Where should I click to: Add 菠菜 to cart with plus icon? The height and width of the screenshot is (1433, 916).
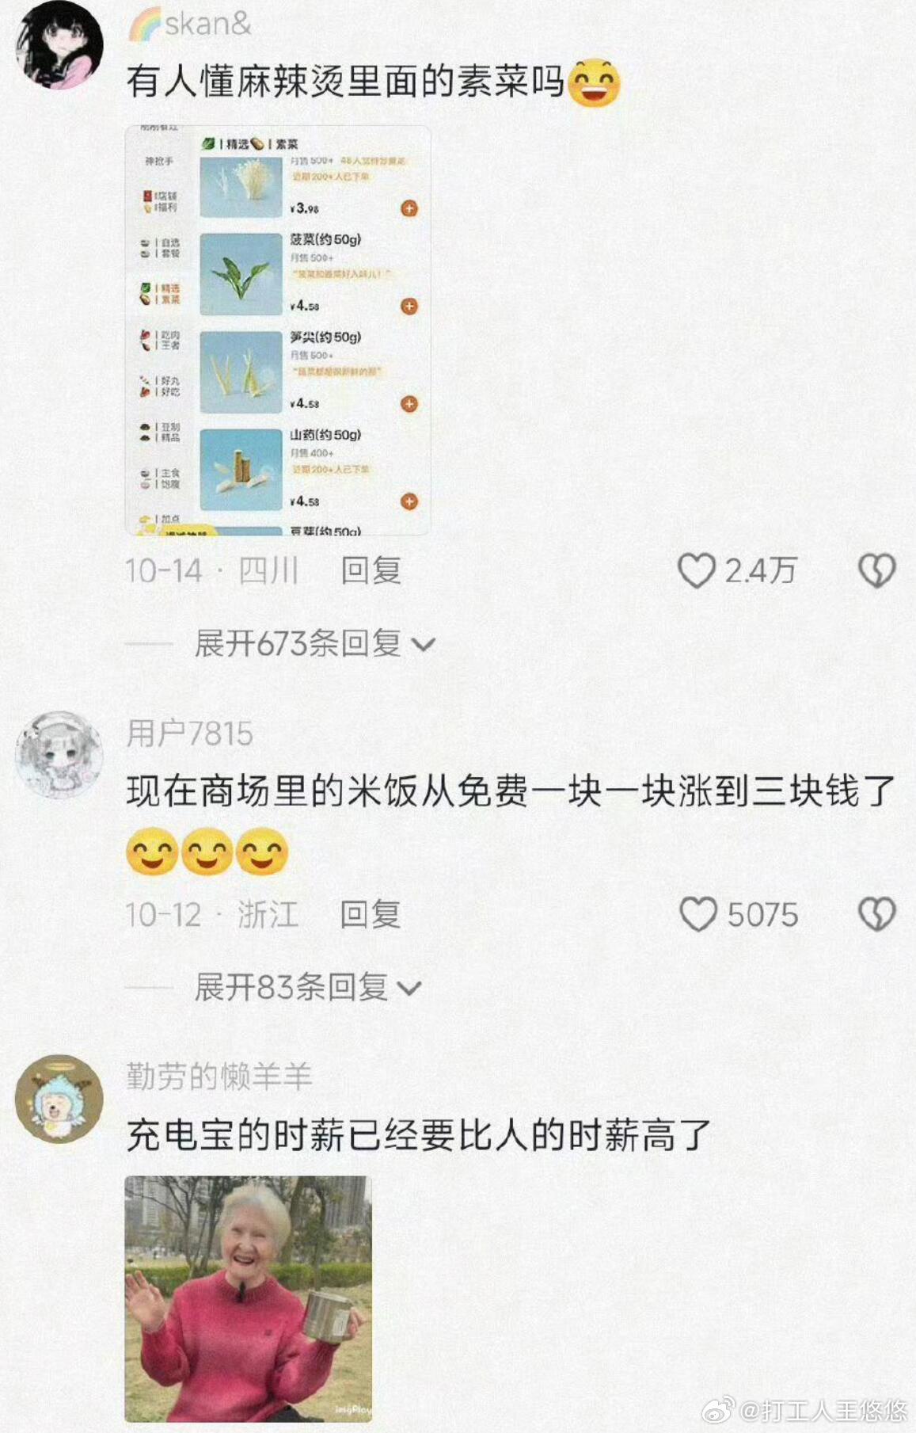(409, 307)
